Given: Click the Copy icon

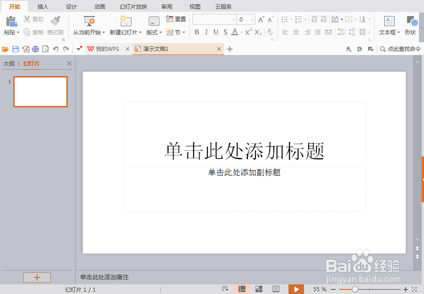Looking at the screenshot, I should point(27,32).
